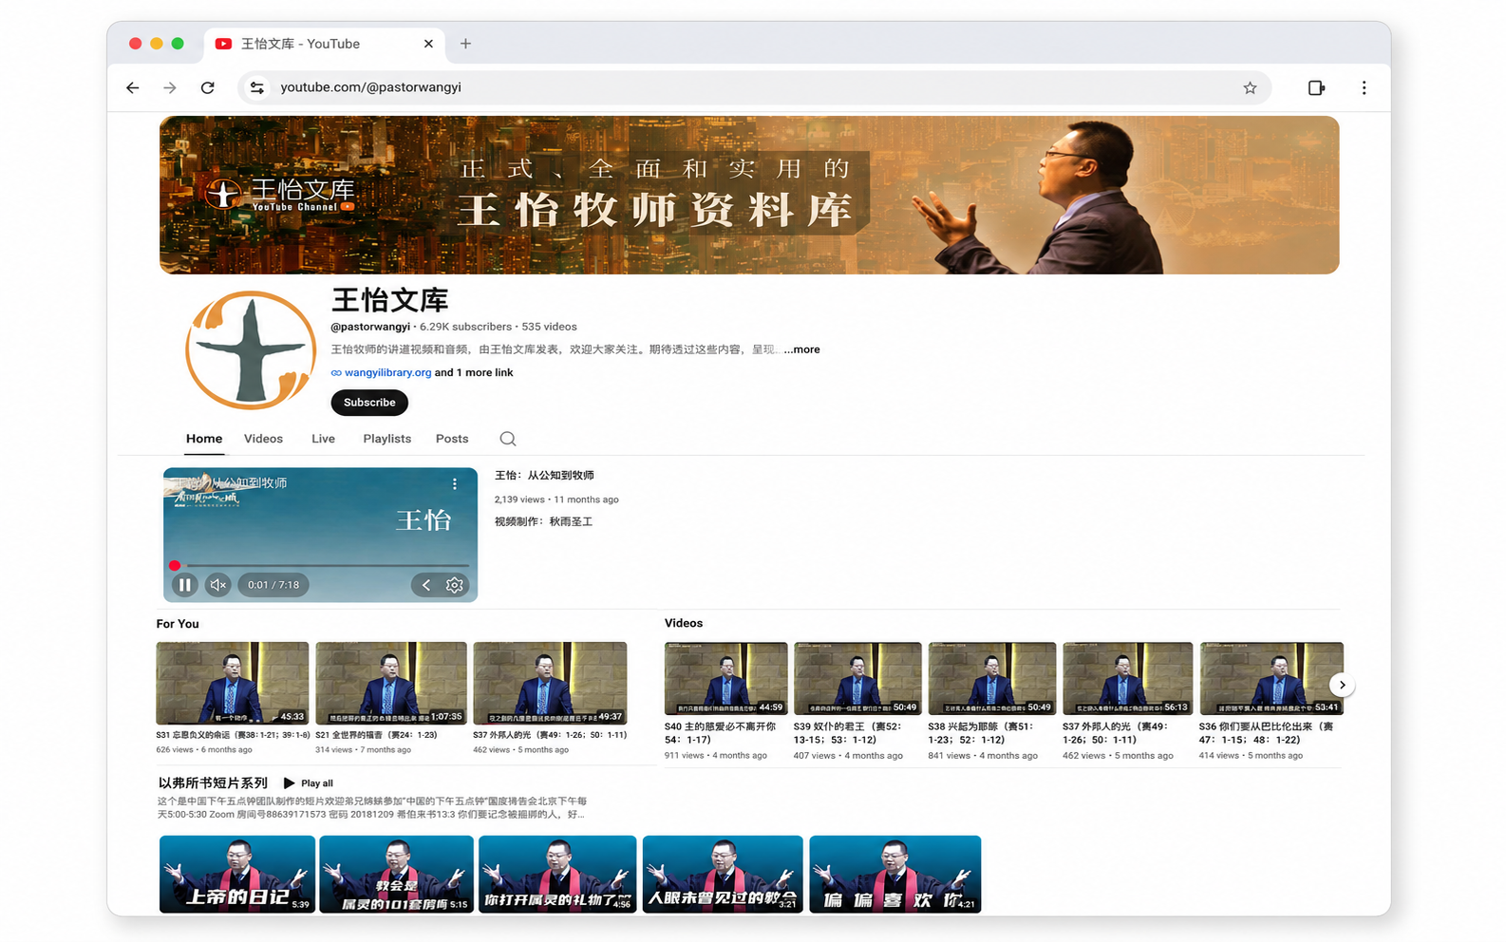Switch to the Live tab
1506x942 pixels.
[x=323, y=439]
